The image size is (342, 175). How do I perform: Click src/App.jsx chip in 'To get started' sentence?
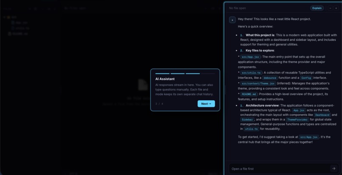coord(308,137)
